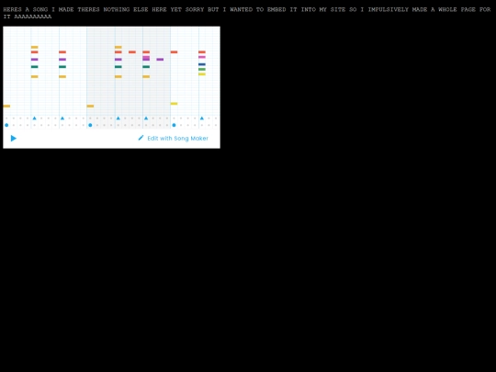Select the second blue triangle percussion marker
496x372 pixels.
click(x=62, y=118)
